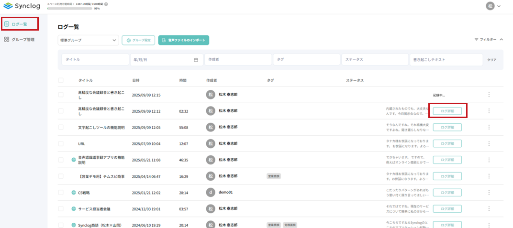Expand the account menu chevron at top right
The image size is (513, 228).
[499, 6]
